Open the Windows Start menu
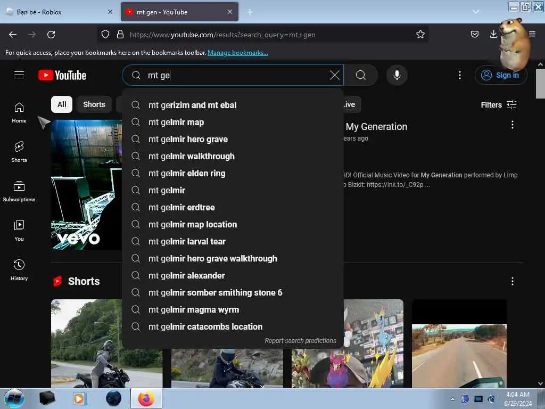The image size is (545, 409). [x=14, y=398]
